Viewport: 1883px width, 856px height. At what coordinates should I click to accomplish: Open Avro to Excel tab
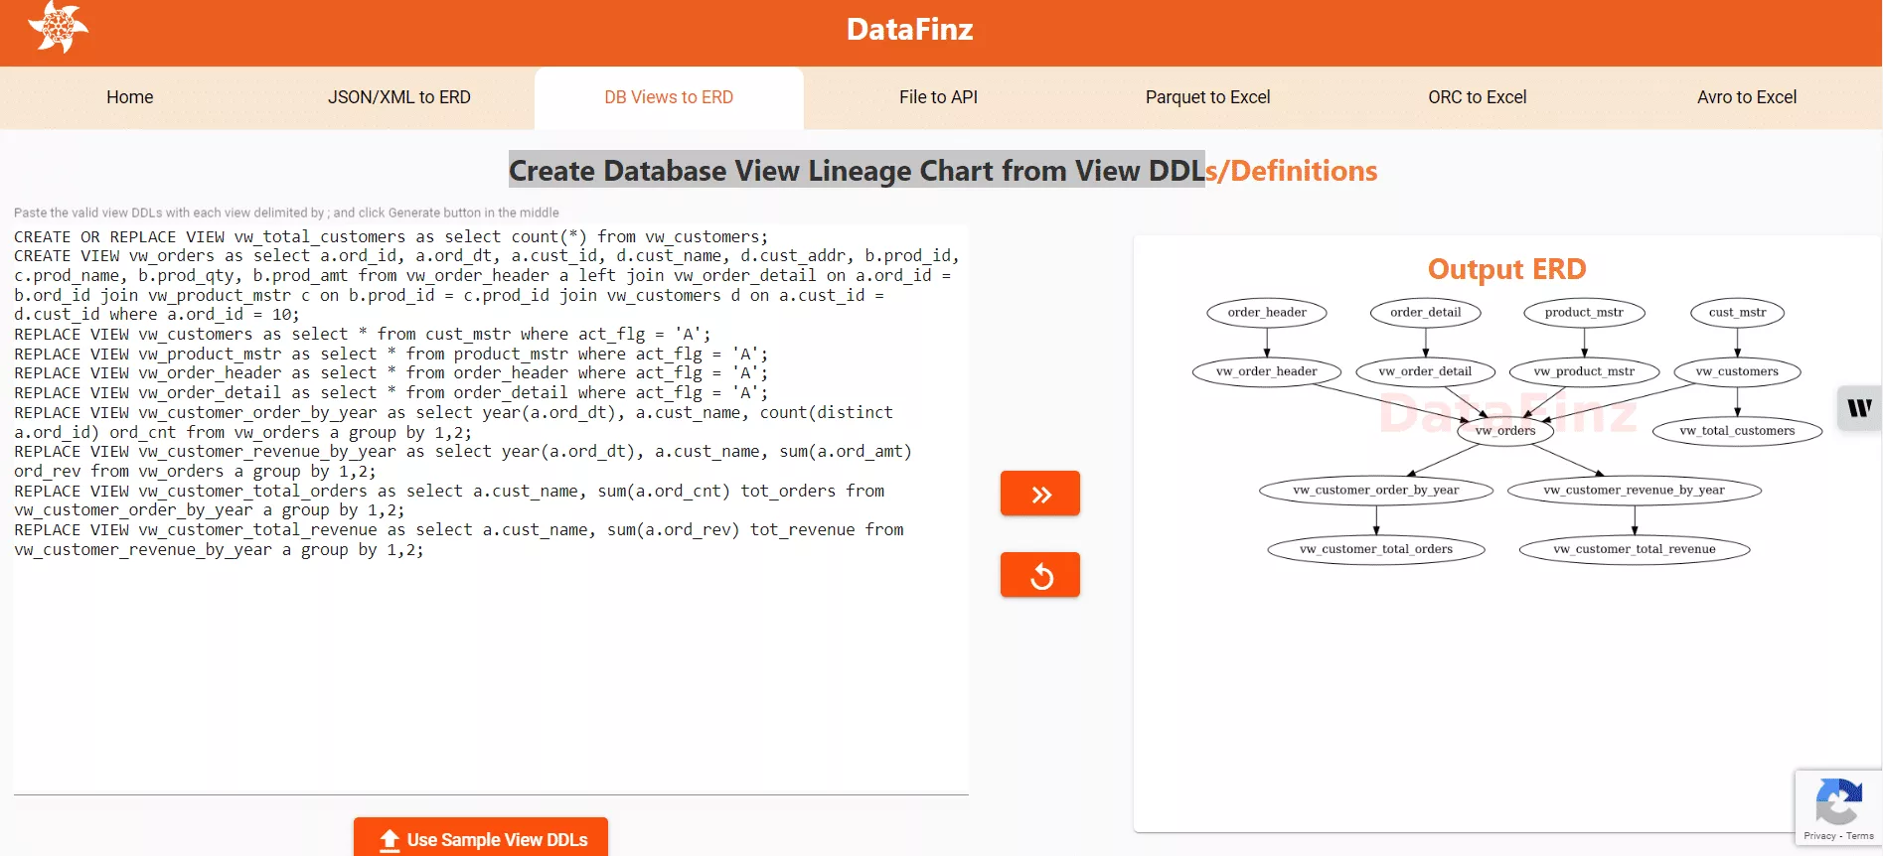coord(1746,97)
